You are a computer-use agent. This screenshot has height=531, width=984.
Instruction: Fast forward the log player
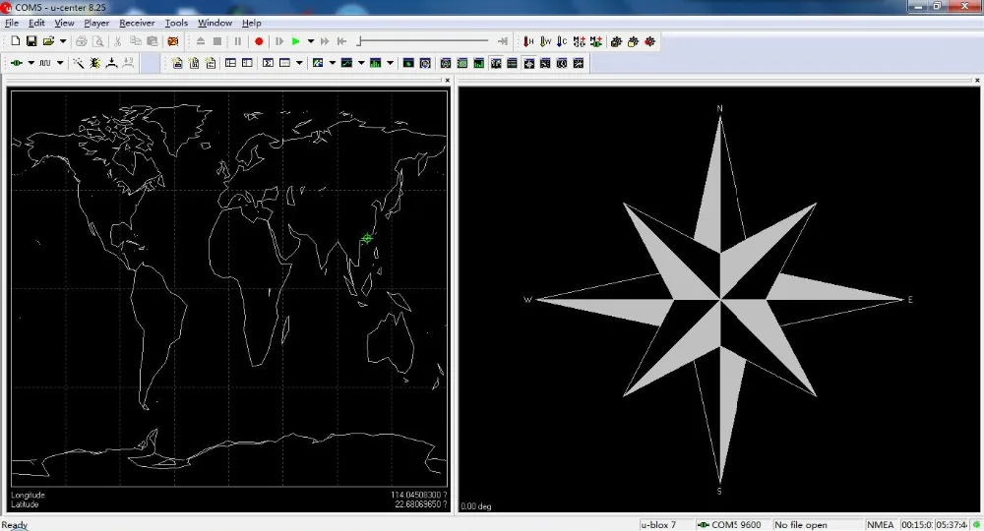click(x=325, y=41)
